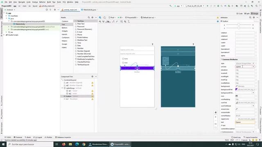Screen dimensions: 262x147
Task: Open the Default (en-us) locale dropdown
Action: [148, 17]
